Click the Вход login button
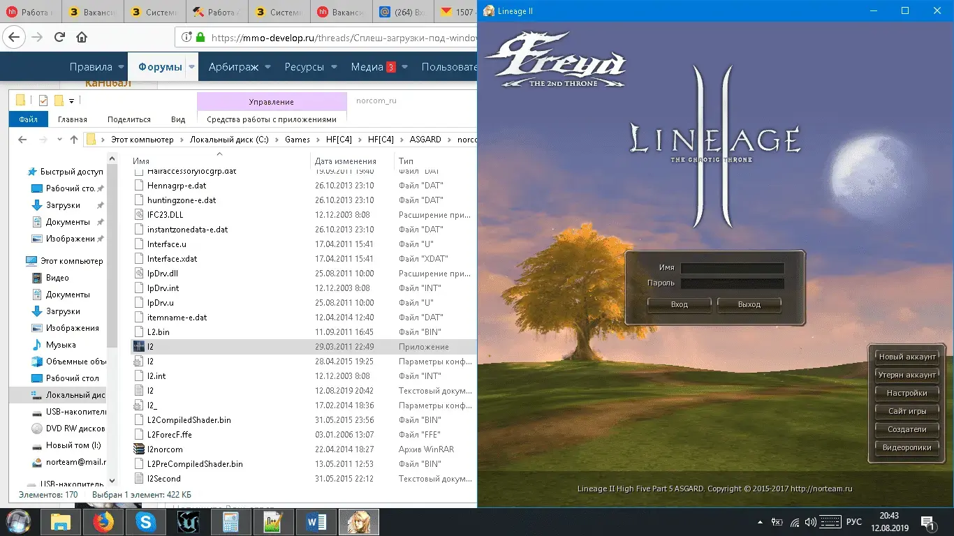954x536 pixels. click(680, 304)
